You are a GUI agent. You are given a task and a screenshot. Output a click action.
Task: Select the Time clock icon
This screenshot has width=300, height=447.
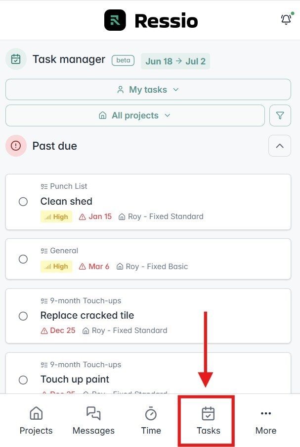click(151, 413)
